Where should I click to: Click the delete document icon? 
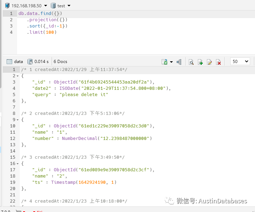tap(218, 62)
